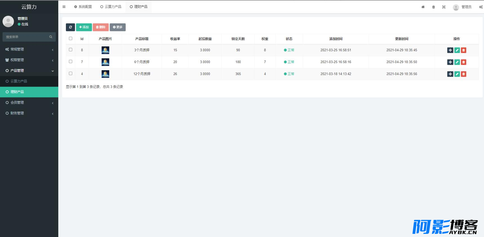484x237 pixels.
Task: Collapse the 产品管理 sidebar menu
Action: click(x=29, y=71)
